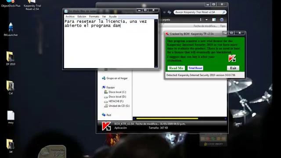Change view icon in Explorer toolbar
Viewport: 281px width, 158px height.
click(201, 19)
